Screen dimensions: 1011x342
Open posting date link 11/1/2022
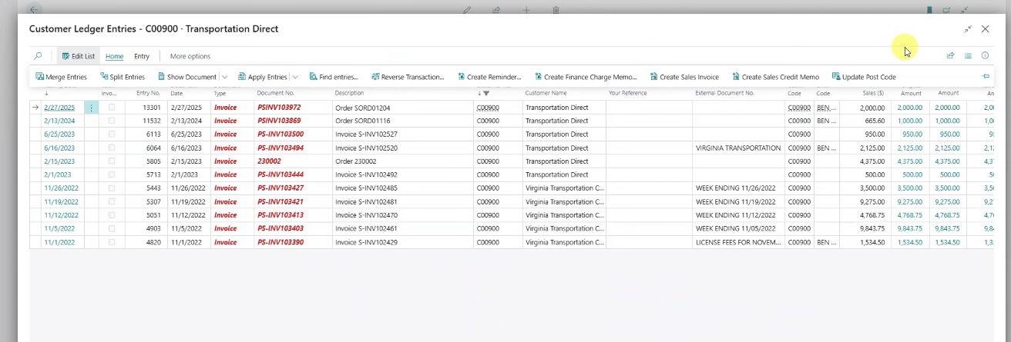pyautogui.click(x=59, y=242)
